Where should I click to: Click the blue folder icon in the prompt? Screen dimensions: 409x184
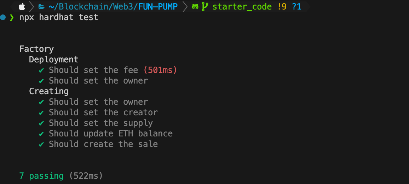[x=41, y=7]
